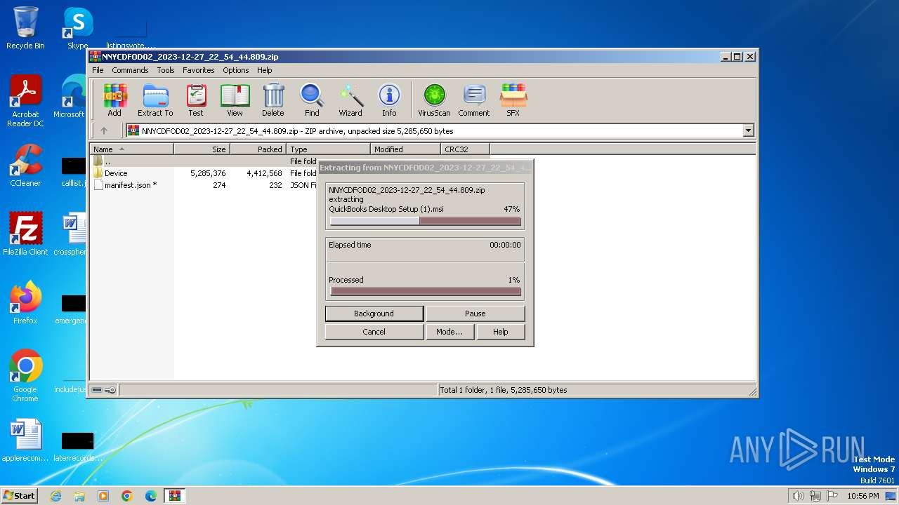
Task: Click the Add toolbar icon in WinRAR
Action: tap(114, 100)
